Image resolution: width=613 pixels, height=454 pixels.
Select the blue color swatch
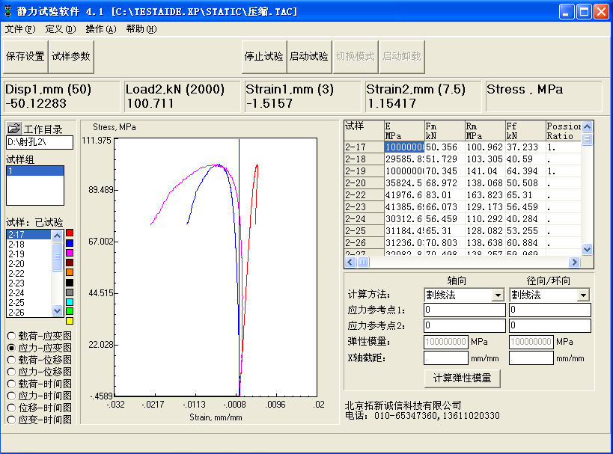coord(70,243)
